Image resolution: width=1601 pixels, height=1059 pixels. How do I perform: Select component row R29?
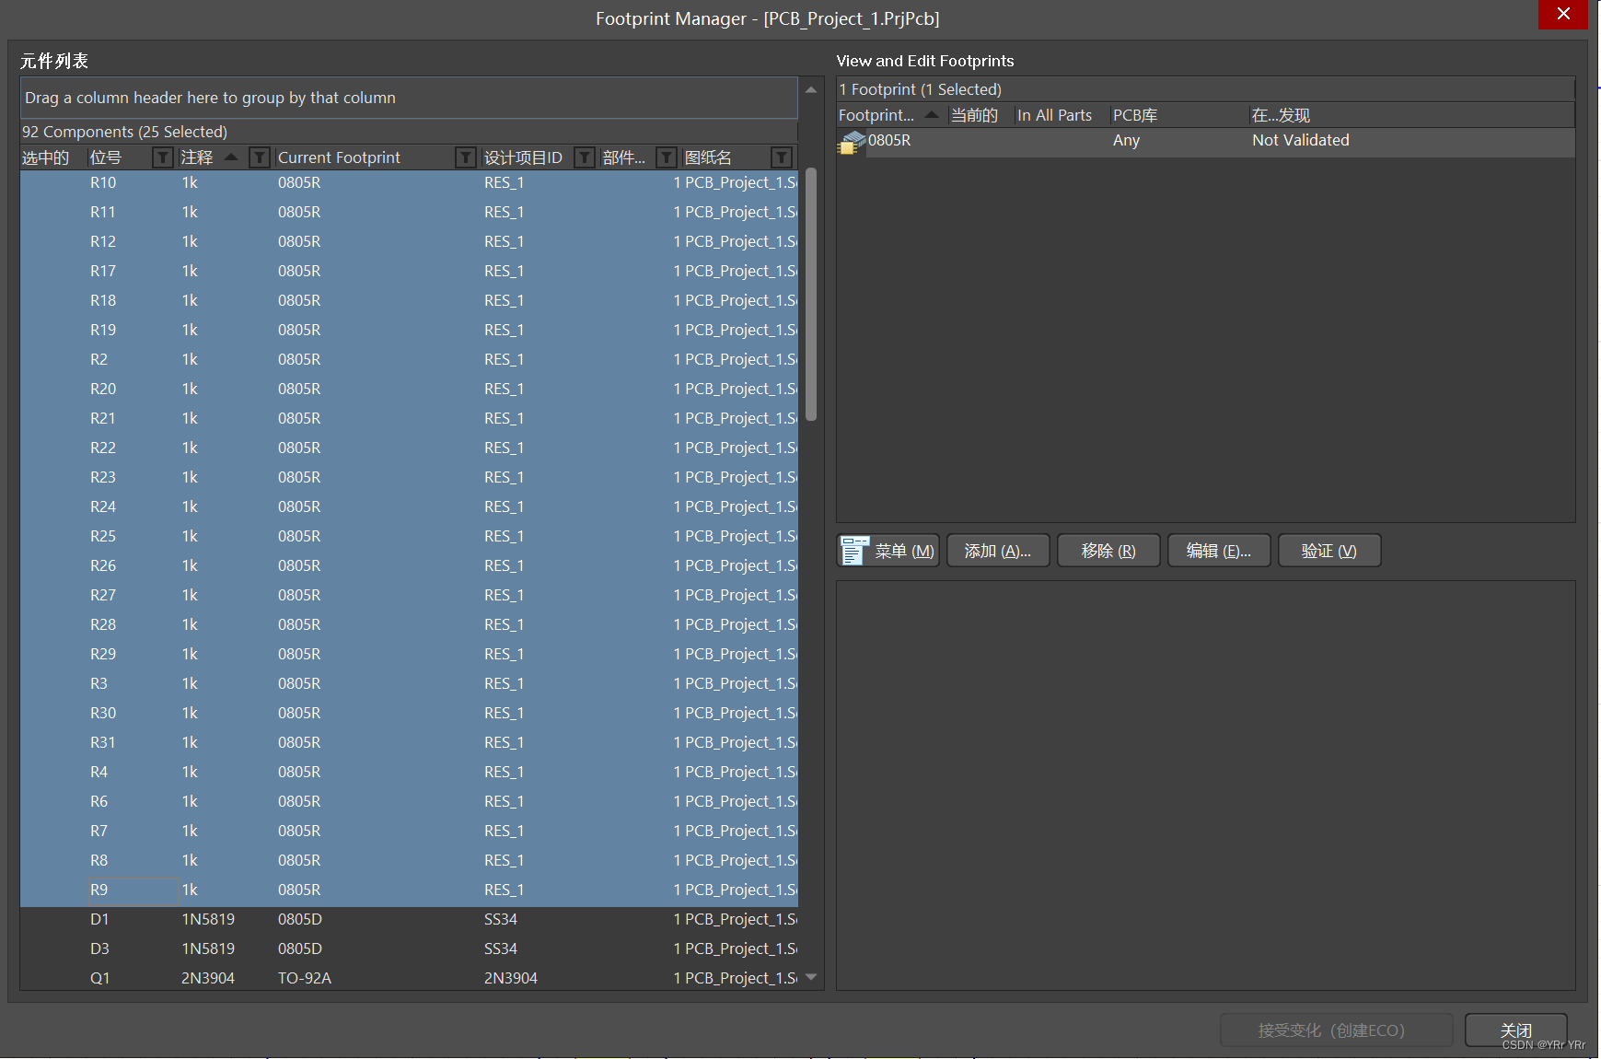pos(409,654)
